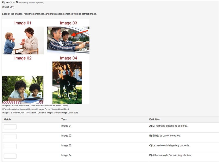219x162 pixels.
Task: Click definition B 'El hijo de Javier no es feo'
Action: tap(165, 136)
